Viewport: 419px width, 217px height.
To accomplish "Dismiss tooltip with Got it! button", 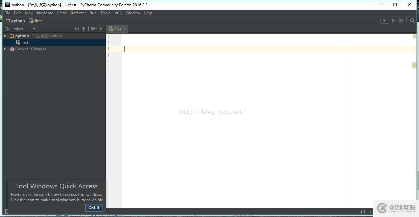I will [94, 208].
